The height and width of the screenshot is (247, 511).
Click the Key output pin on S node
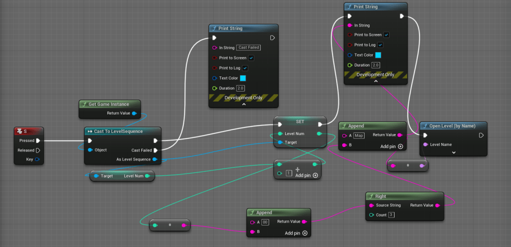pos(37,159)
